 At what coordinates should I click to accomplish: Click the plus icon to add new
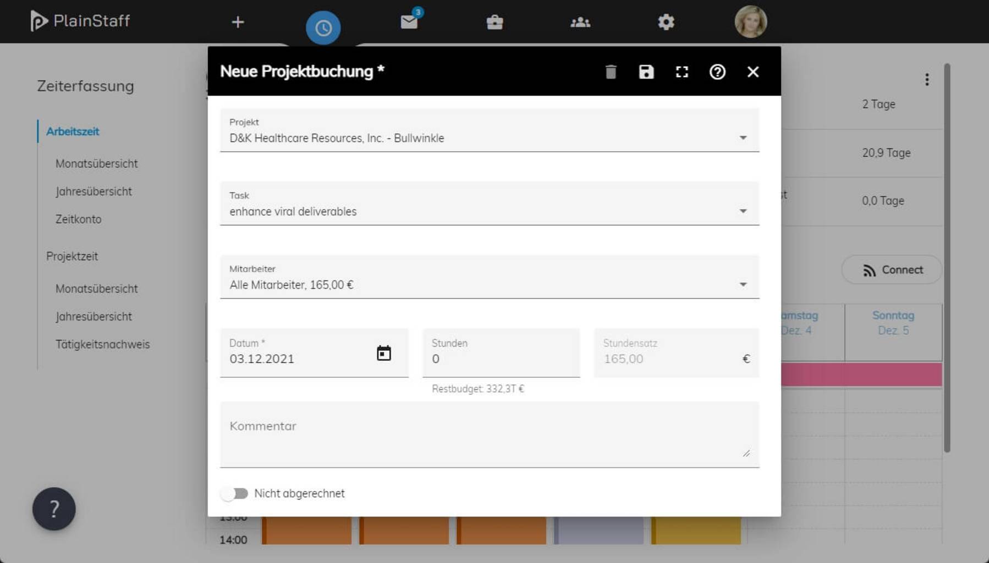click(x=238, y=22)
